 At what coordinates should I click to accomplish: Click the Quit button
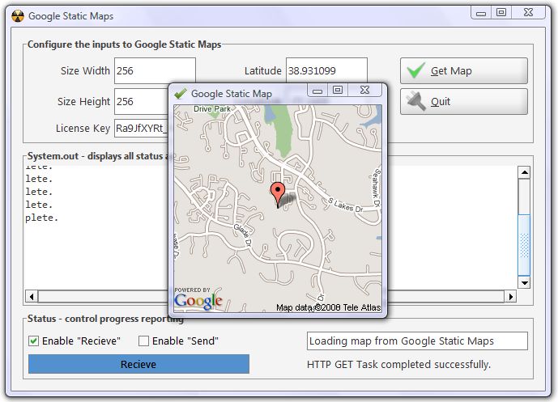point(464,102)
